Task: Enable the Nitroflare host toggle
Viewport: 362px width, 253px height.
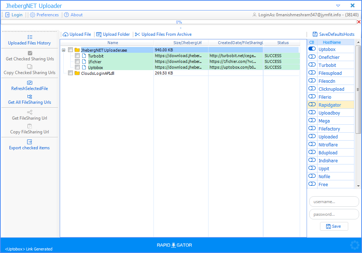Action: coord(312,144)
